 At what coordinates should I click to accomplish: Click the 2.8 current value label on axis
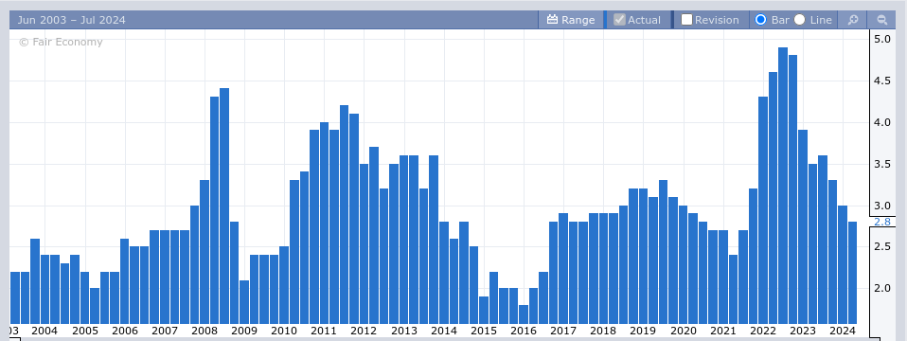pyautogui.click(x=882, y=222)
